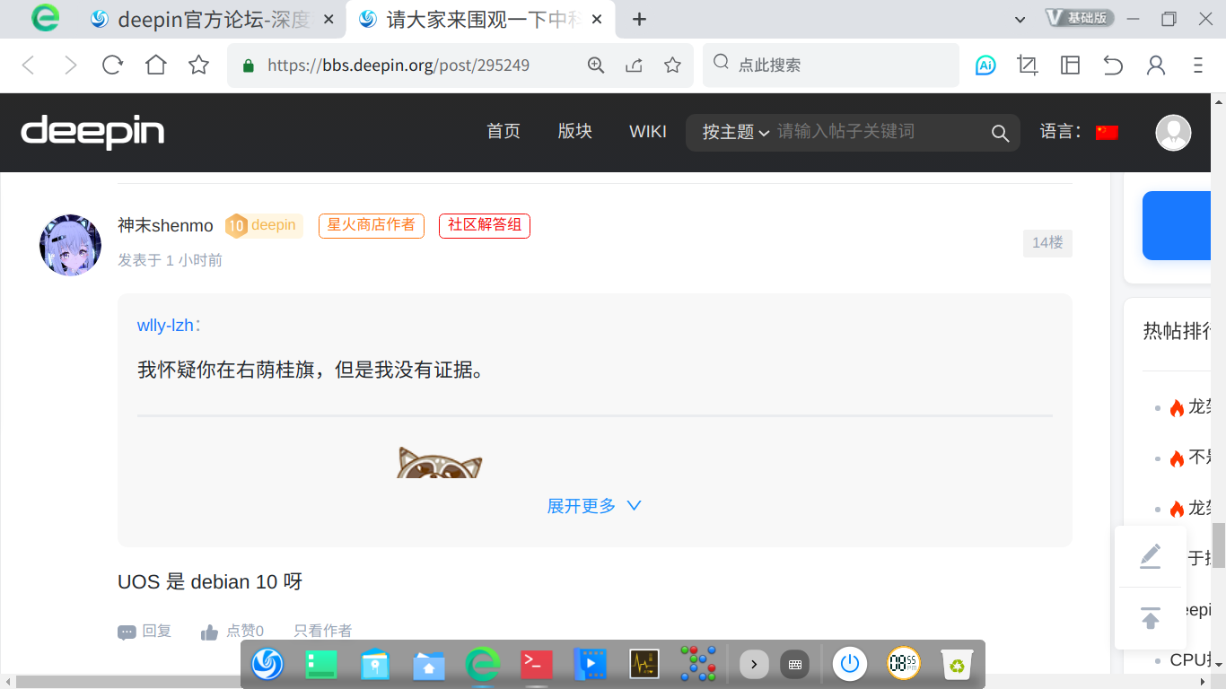The width and height of the screenshot is (1226, 689).
Task: Open the tray expander arrow
Action: pos(753,664)
